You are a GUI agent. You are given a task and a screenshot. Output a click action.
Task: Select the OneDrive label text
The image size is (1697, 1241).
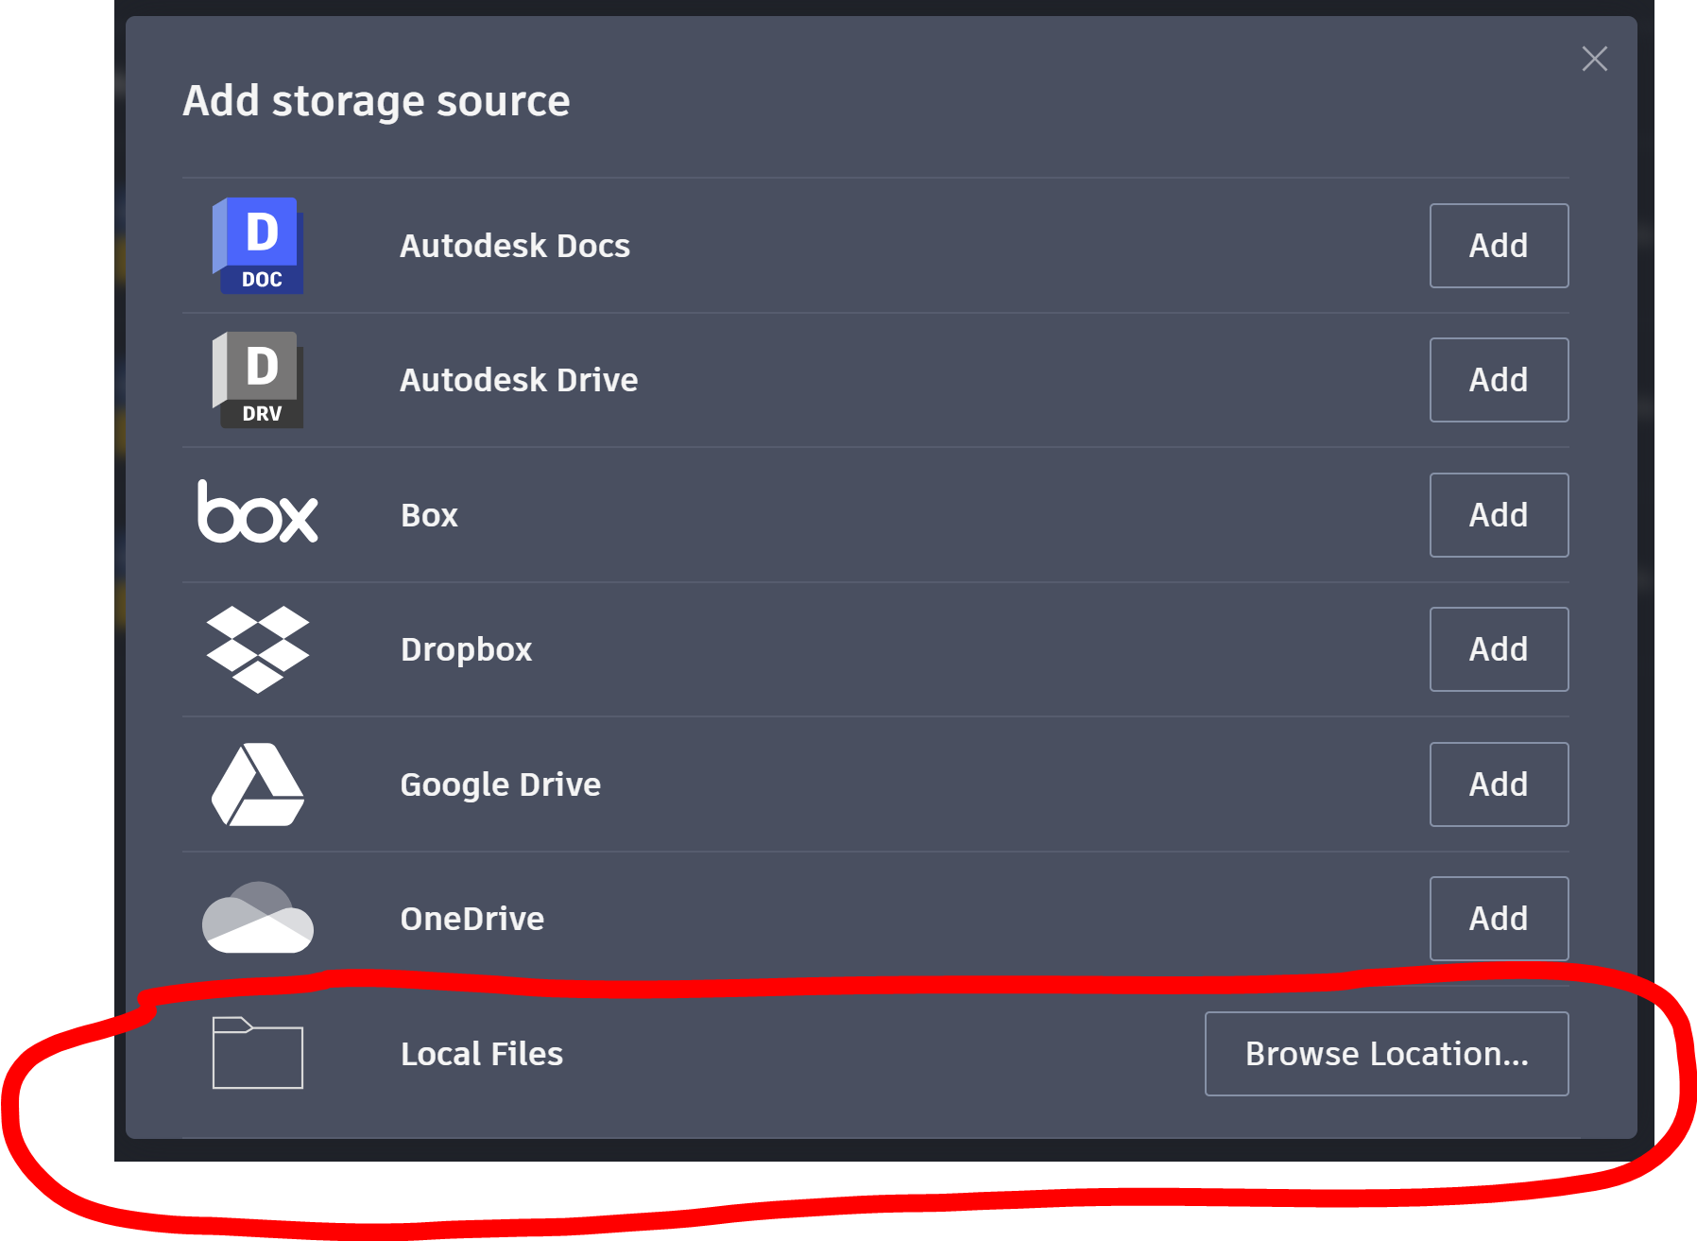pos(472,919)
